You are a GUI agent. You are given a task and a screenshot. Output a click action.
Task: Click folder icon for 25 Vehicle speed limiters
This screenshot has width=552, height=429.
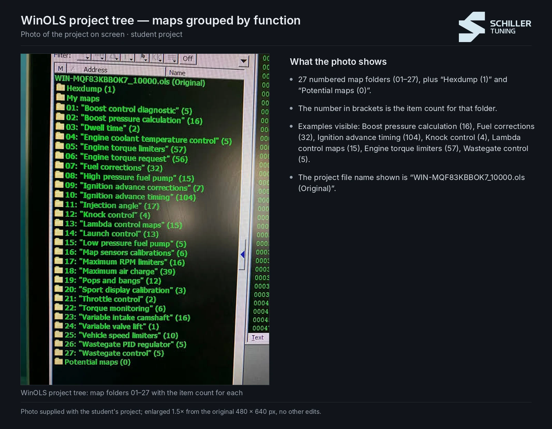59,335
